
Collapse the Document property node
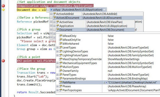(54, 30)
